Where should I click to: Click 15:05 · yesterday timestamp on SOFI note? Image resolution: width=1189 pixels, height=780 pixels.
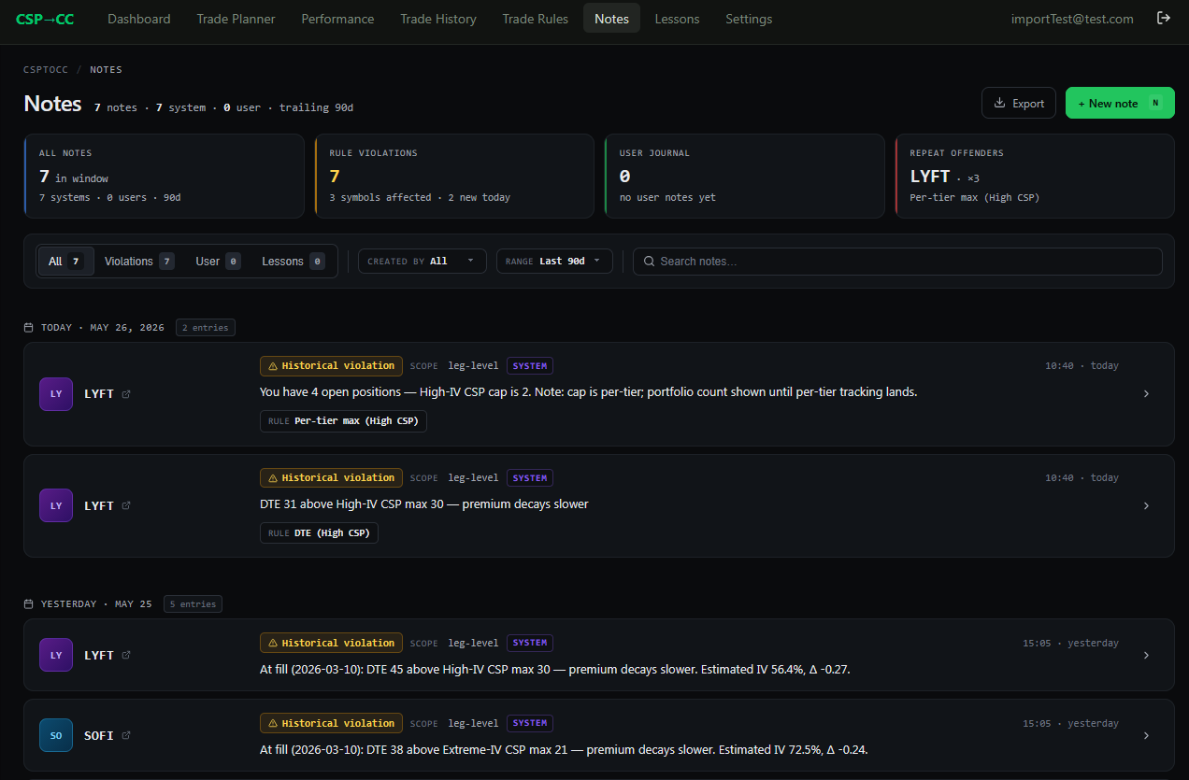(x=1070, y=723)
